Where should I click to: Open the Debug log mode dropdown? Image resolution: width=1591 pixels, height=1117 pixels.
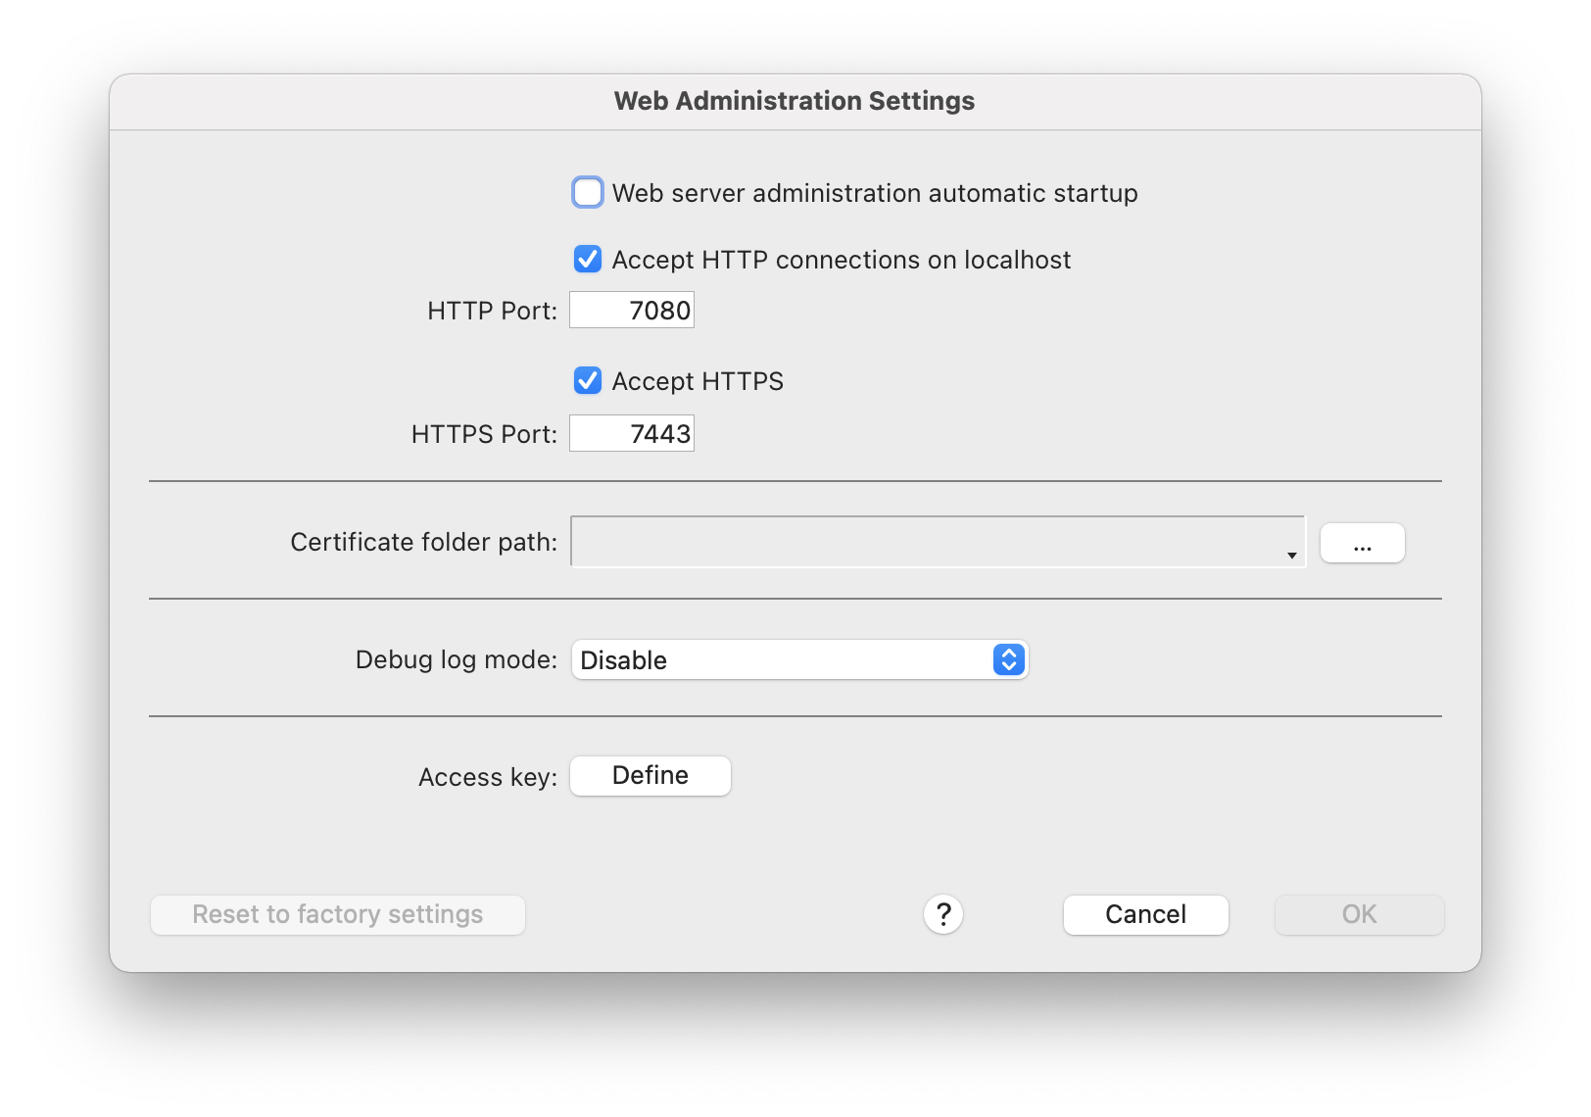799,659
